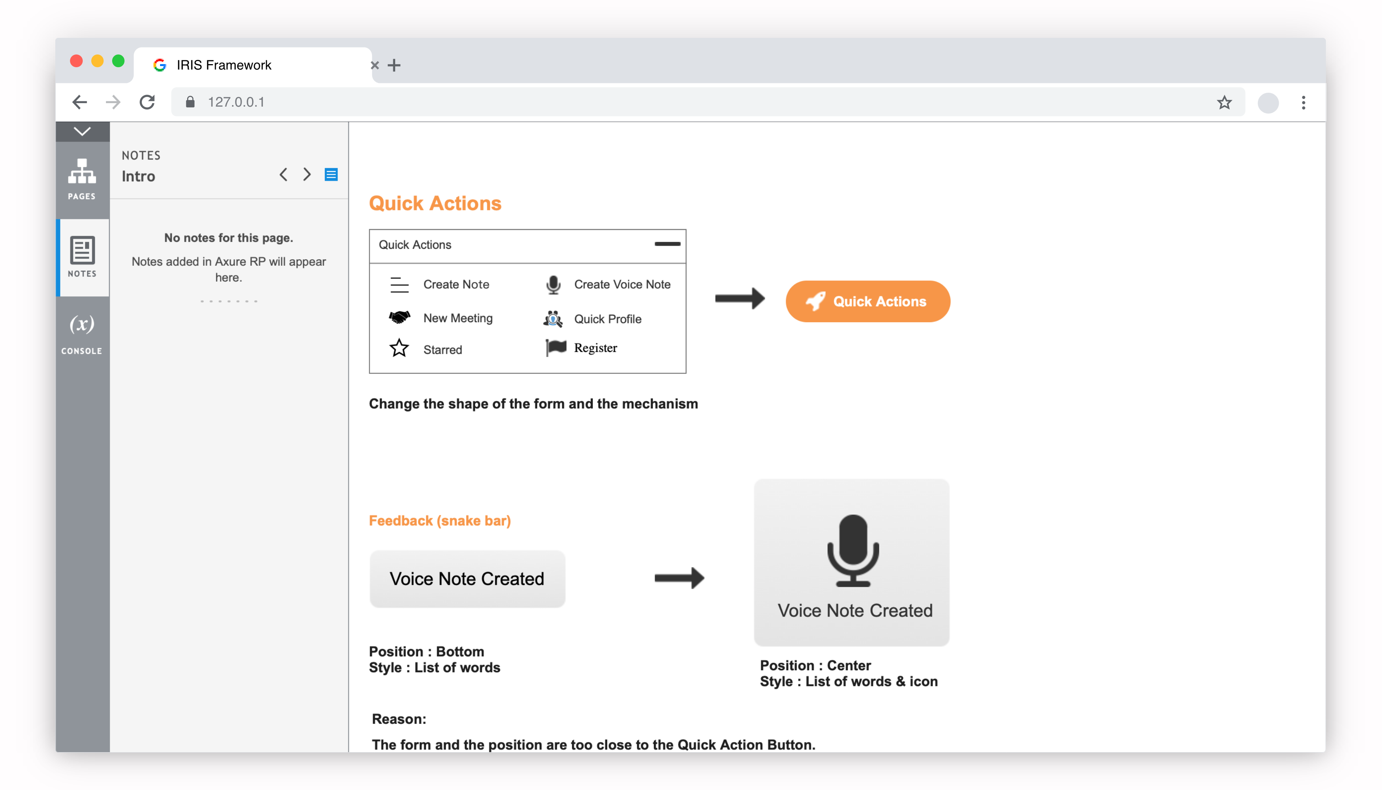Image resolution: width=1382 pixels, height=790 pixels.
Task: Click the Quick Profile people icon
Action: click(553, 318)
